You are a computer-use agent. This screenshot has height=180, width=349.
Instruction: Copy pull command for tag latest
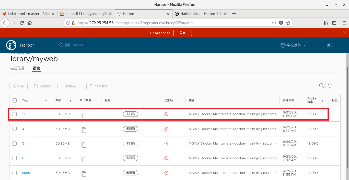(84, 174)
